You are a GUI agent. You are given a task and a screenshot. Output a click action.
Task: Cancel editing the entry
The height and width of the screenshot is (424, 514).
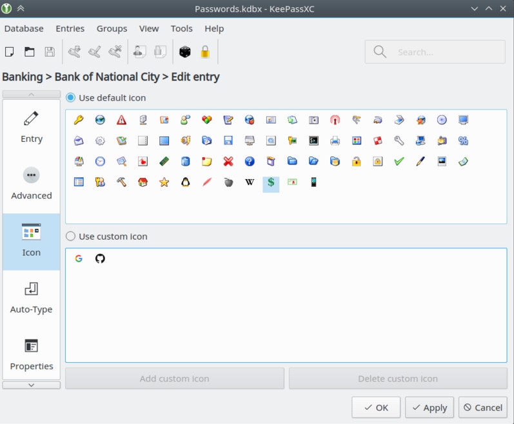click(x=483, y=407)
